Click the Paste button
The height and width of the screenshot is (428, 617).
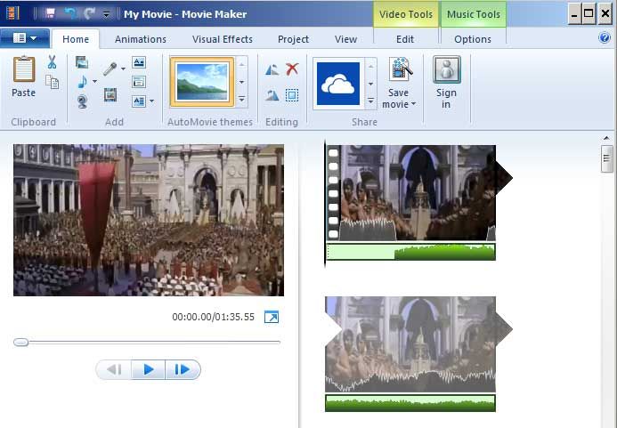24,77
